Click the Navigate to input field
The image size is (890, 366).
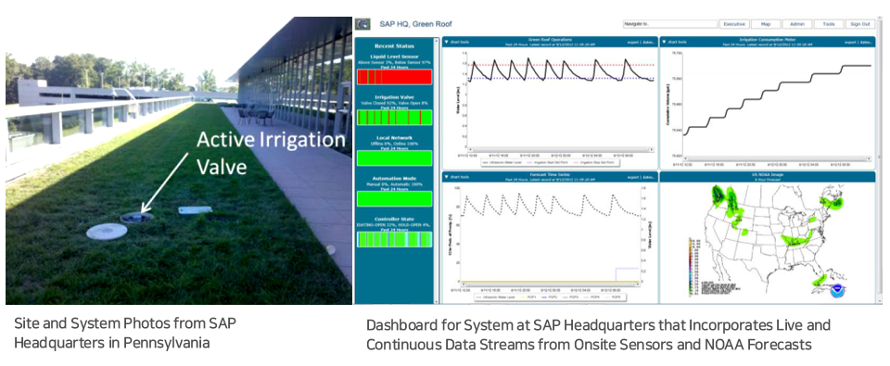pyautogui.click(x=669, y=24)
